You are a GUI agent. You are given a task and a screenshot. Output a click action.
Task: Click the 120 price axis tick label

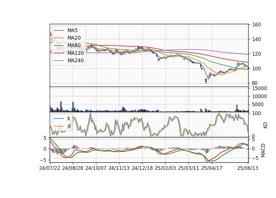[256, 54]
